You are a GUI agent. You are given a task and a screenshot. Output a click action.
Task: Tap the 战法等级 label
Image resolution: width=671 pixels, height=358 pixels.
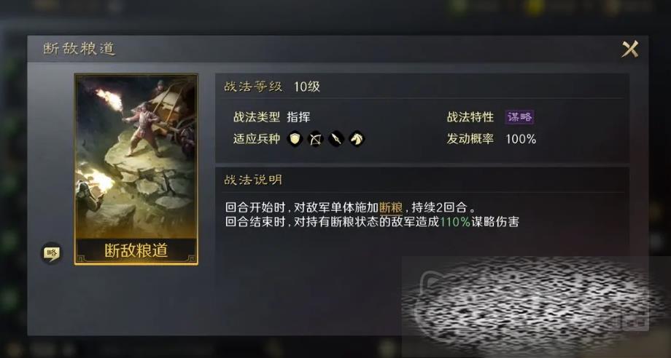click(x=253, y=87)
